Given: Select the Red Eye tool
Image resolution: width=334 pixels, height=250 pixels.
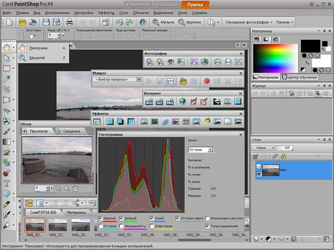Looking at the screenshot, I should (6, 173).
